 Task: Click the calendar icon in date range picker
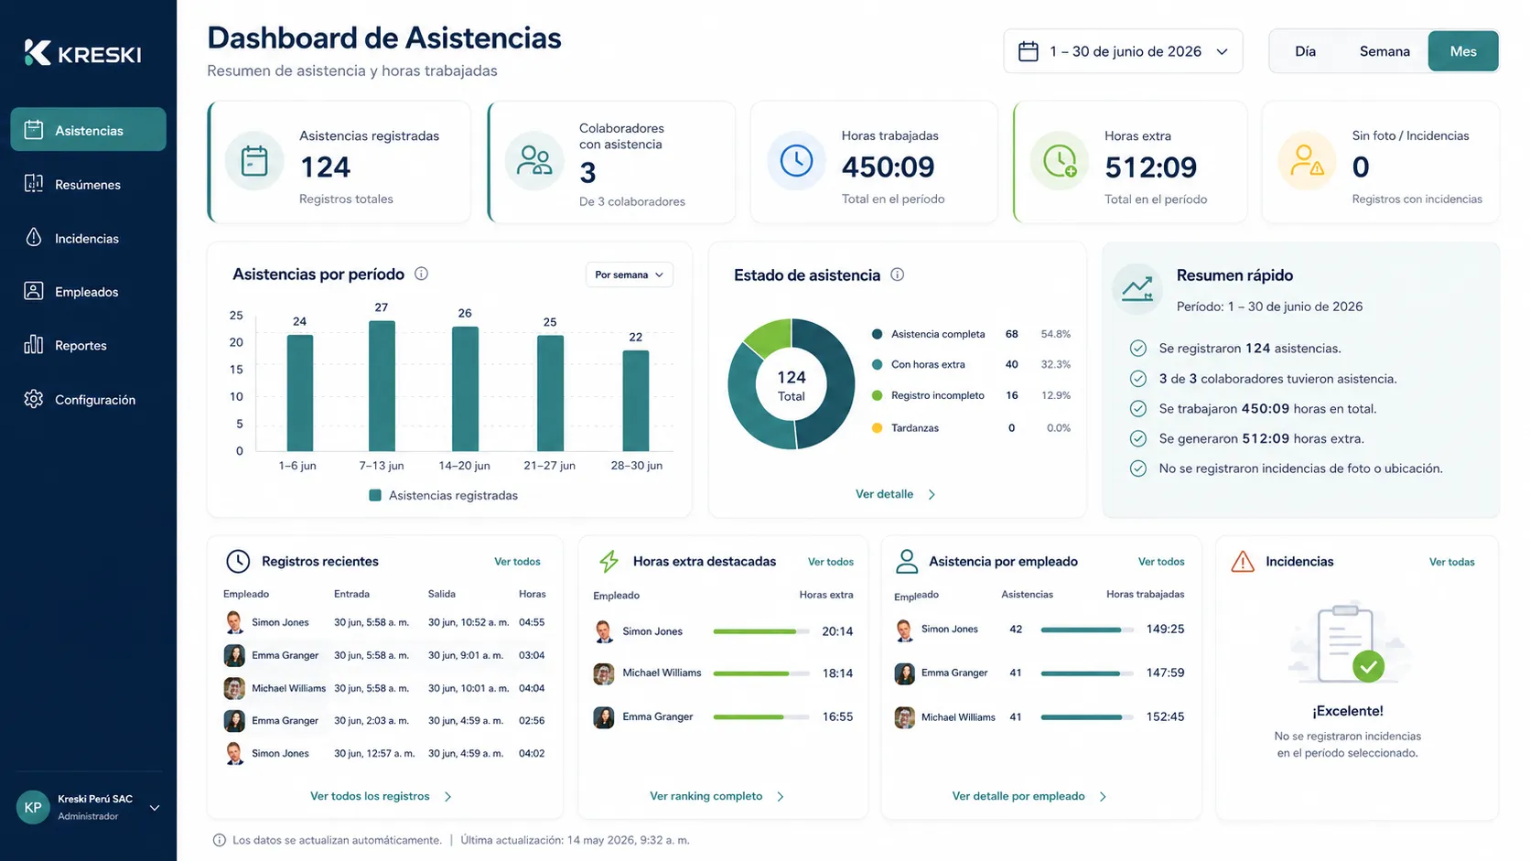(x=1029, y=51)
